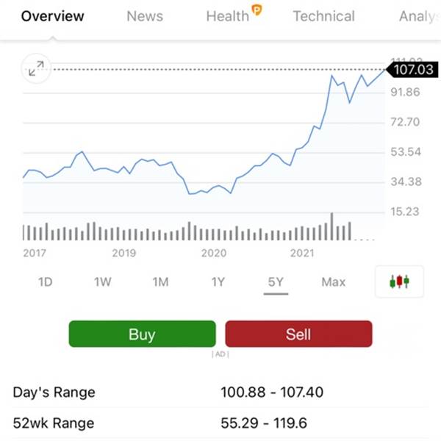Select the 1D time range
This screenshot has height=441, width=441.
[46, 282]
